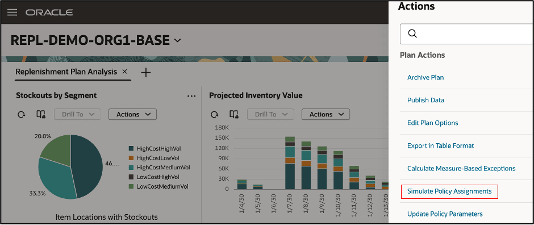
Task: Click the HighCostHighVol legend swatch
Action: pyautogui.click(x=131, y=148)
